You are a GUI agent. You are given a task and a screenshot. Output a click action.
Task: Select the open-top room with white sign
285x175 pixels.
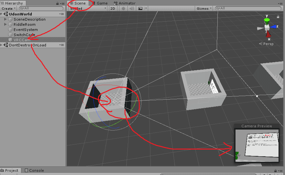point(203,89)
